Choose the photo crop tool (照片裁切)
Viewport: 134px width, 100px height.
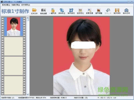pos(71,11)
